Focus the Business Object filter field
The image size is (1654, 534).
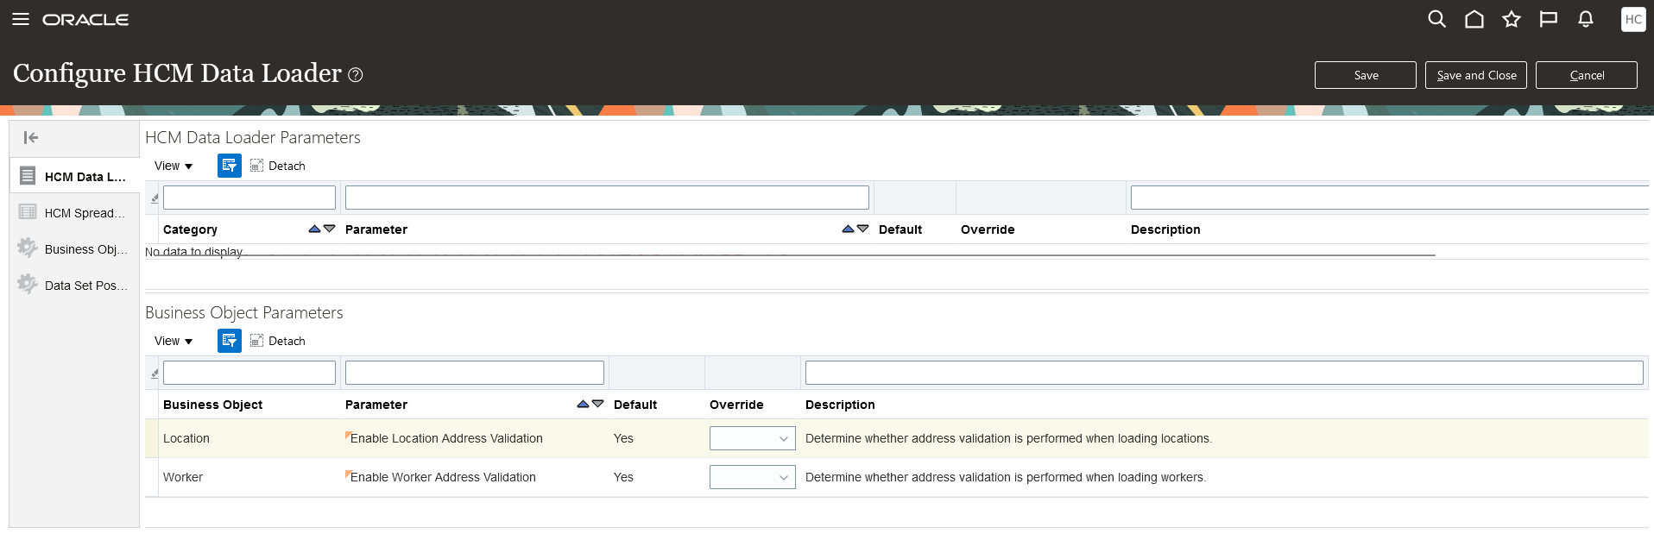(249, 373)
